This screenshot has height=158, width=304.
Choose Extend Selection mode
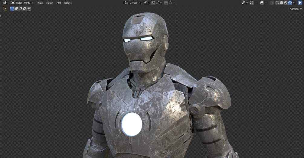pyautogui.click(x=16, y=9)
